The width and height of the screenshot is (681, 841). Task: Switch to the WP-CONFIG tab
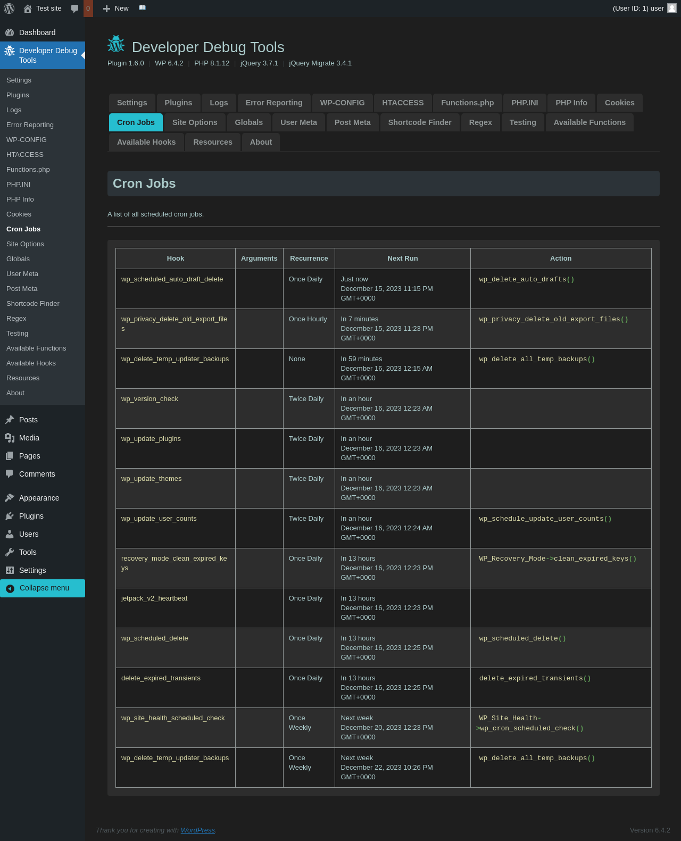[x=342, y=103]
